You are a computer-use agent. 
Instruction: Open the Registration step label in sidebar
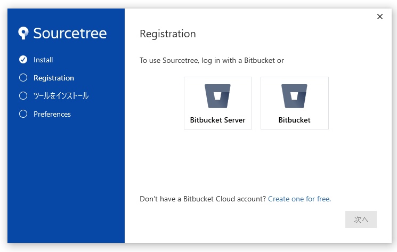point(54,78)
